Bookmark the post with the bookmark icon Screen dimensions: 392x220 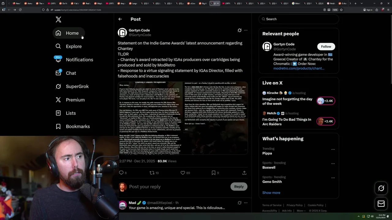point(213,173)
